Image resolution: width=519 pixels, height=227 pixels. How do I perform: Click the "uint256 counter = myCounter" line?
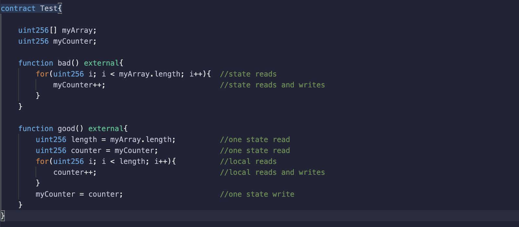pos(96,151)
